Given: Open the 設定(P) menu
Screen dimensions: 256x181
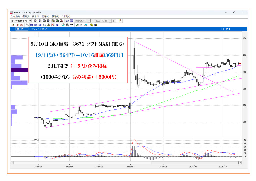Looking at the screenshot, I should (55, 16).
